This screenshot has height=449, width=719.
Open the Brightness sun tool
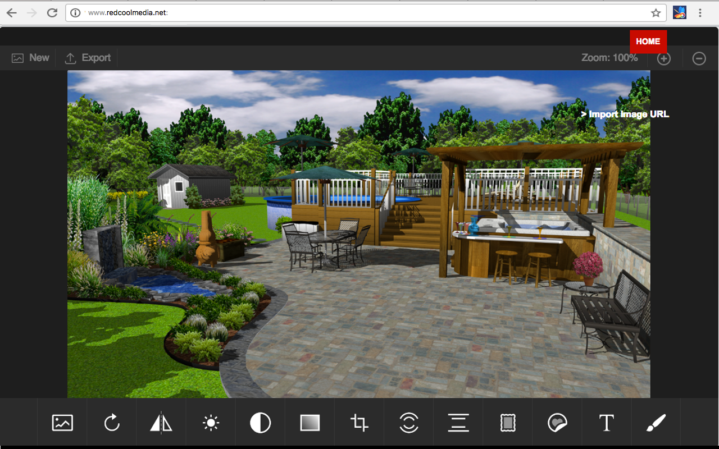pyautogui.click(x=211, y=423)
